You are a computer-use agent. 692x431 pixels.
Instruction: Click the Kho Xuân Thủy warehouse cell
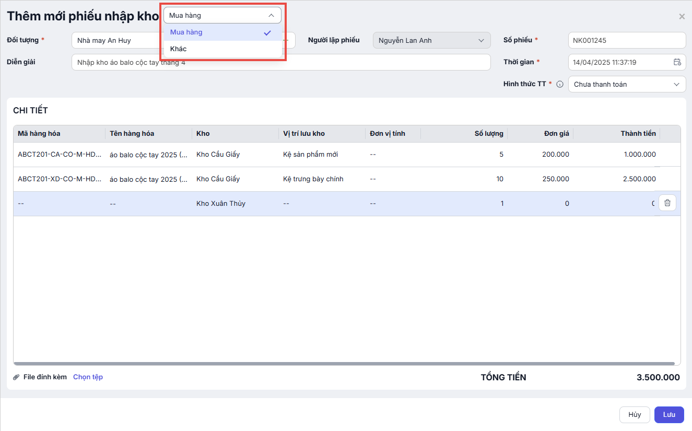[x=221, y=204]
